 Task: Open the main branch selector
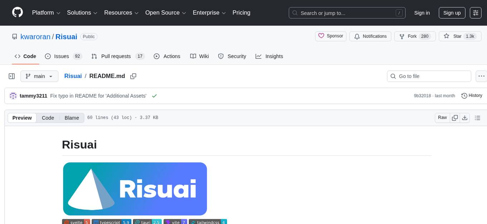(x=39, y=76)
